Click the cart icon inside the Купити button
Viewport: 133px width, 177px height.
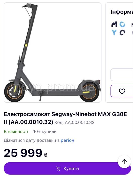(x=58, y=169)
